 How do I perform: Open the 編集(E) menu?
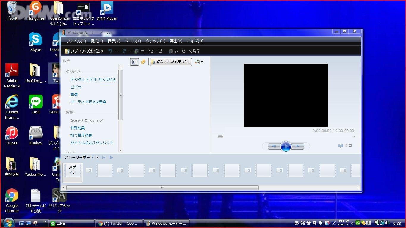point(97,41)
